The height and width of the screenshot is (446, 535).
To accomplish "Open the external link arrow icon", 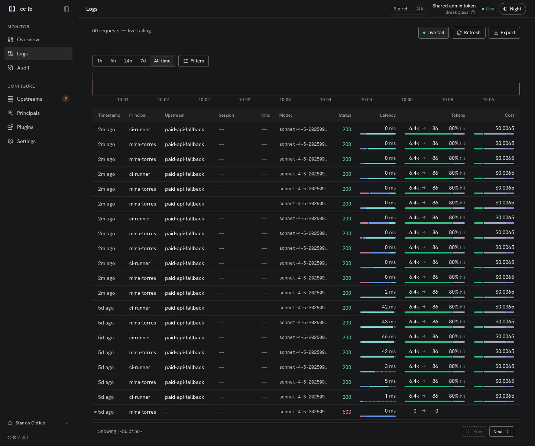I will 67,423.
